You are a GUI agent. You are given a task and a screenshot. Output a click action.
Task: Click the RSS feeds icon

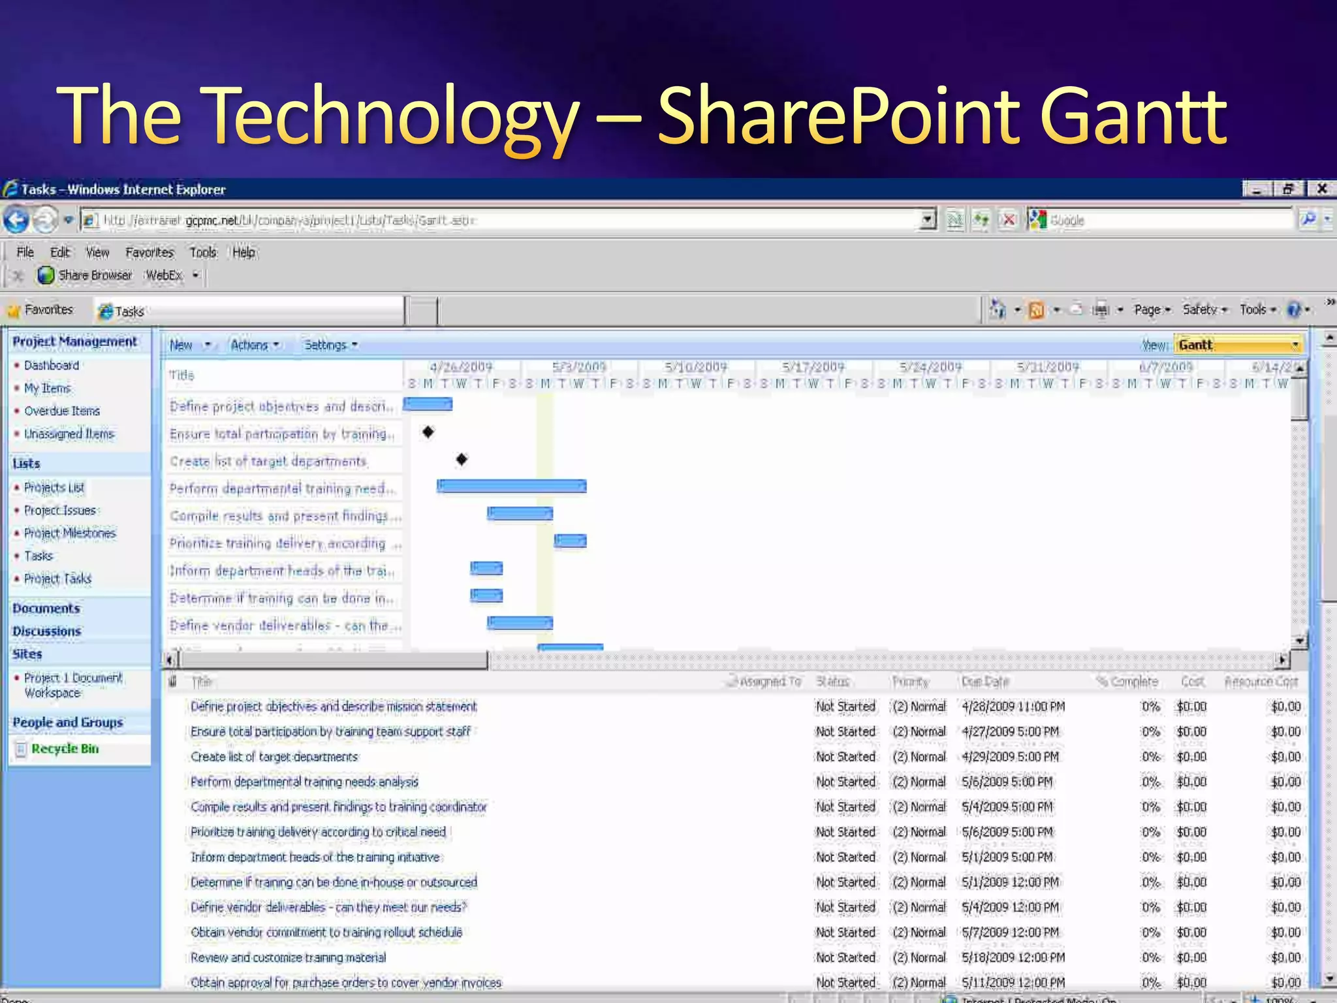tap(1036, 310)
